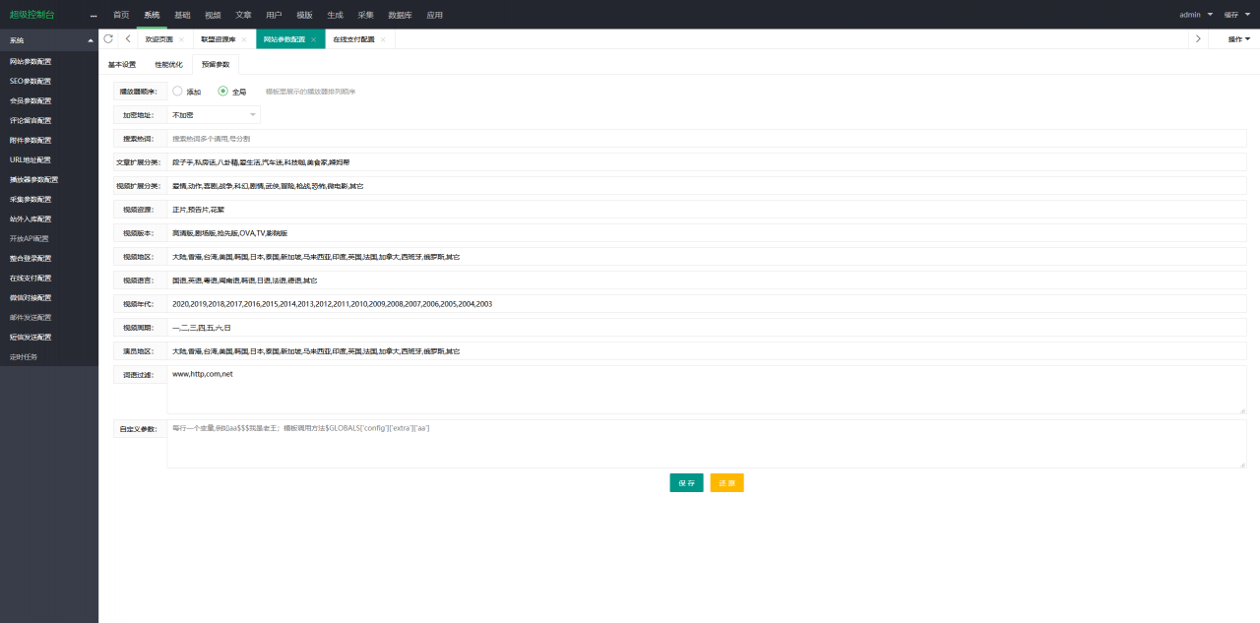This screenshot has width=1260, height=623.
Task: Click the right arrow to scroll tabs
Action: (x=1198, y=39)
